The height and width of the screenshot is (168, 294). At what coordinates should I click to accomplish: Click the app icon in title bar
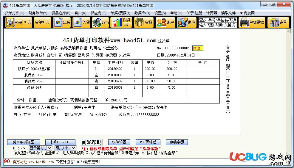tap(5, 5)
